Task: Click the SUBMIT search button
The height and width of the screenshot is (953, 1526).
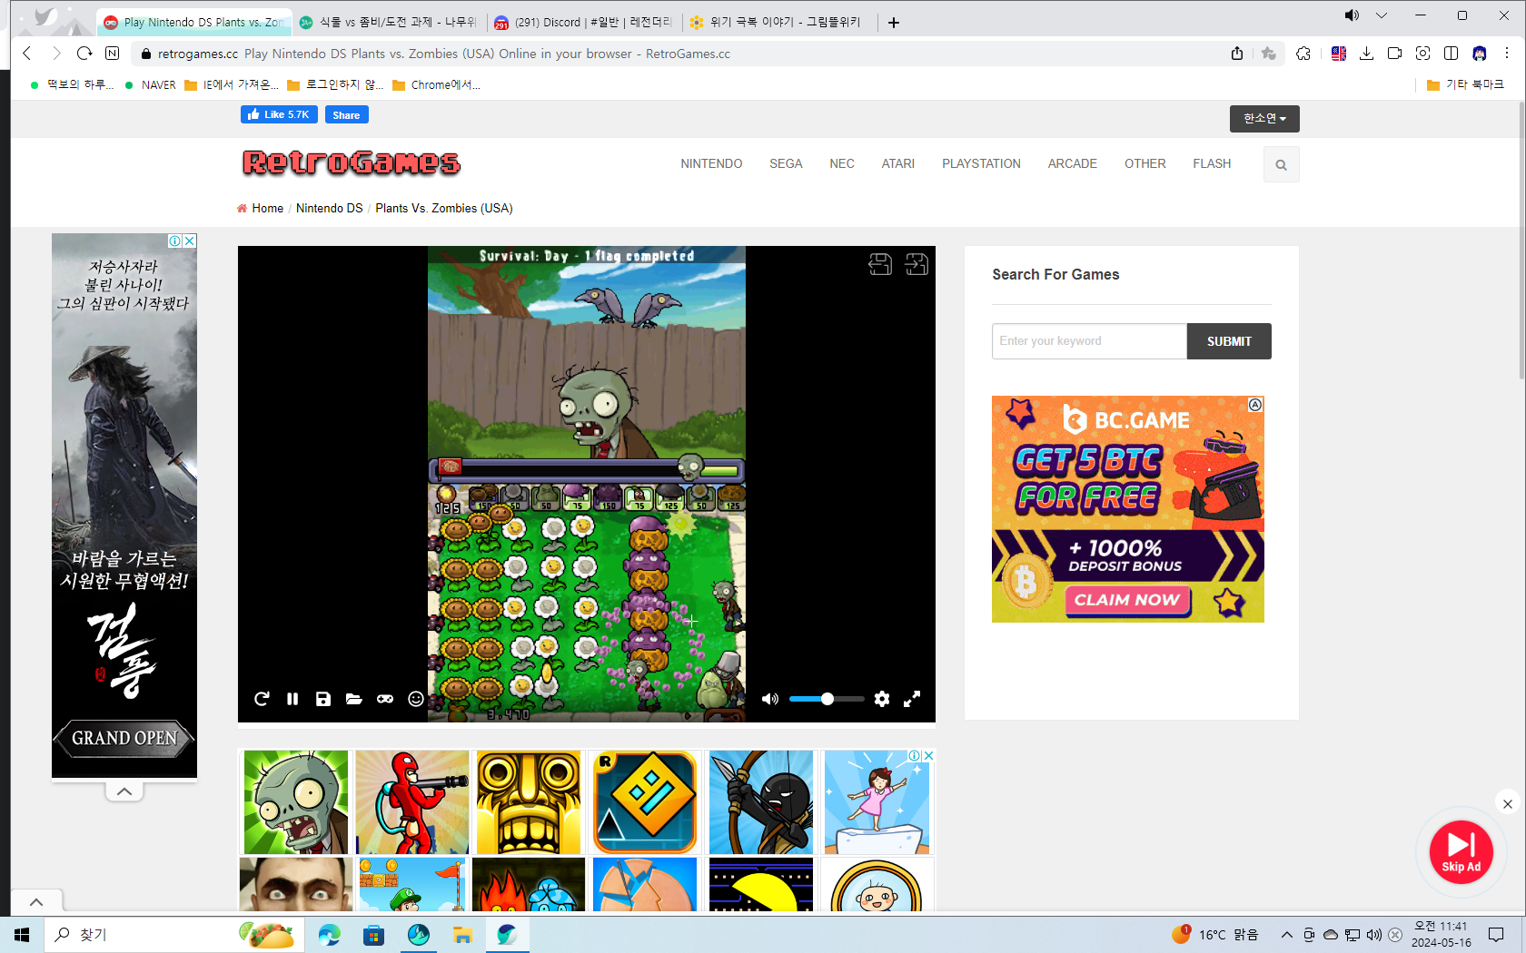Action: pos(1229,341)
